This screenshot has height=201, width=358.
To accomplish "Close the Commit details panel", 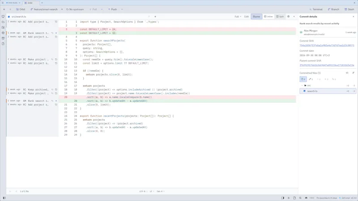I will coord(354,17).
